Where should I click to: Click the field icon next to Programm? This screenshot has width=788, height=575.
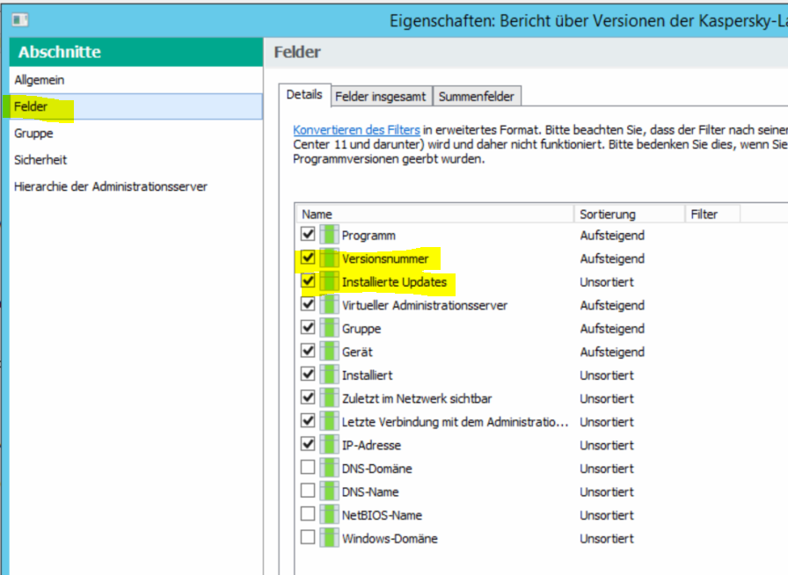point(329,235)
